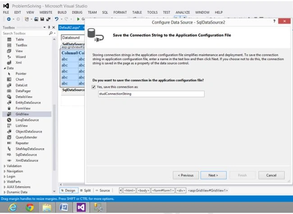The width and height of the screenshot is (293, 214).
Task: Click the GridView control icon in Toolbox
Action: 9,114
